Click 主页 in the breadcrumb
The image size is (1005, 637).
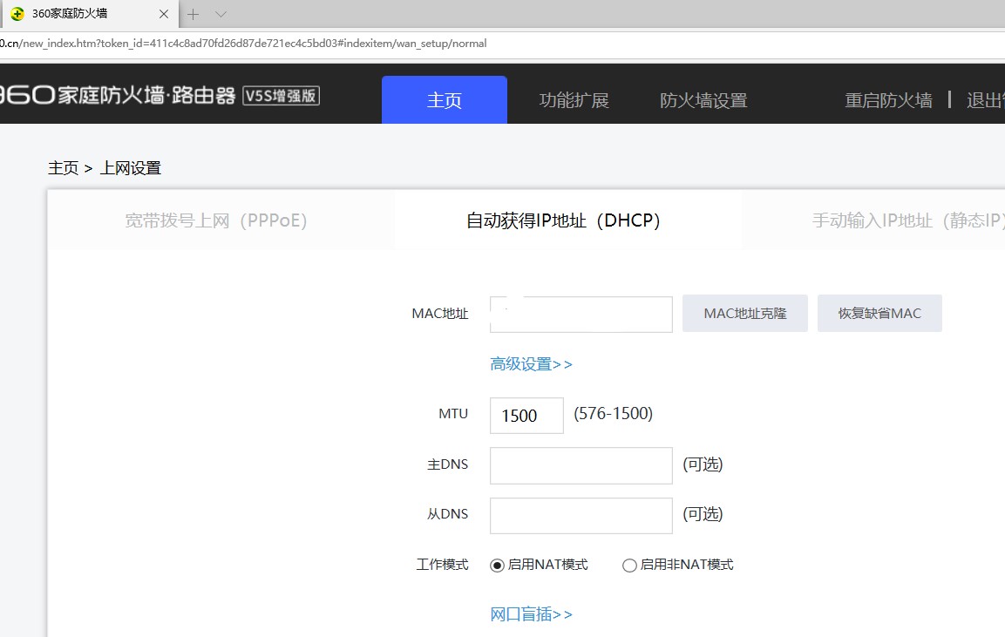[x=63, y=168]
